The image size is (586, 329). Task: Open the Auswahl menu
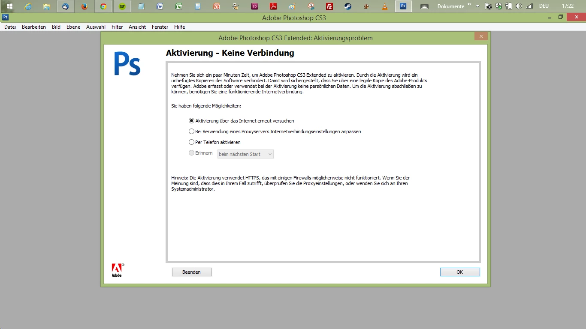point(96,27)
